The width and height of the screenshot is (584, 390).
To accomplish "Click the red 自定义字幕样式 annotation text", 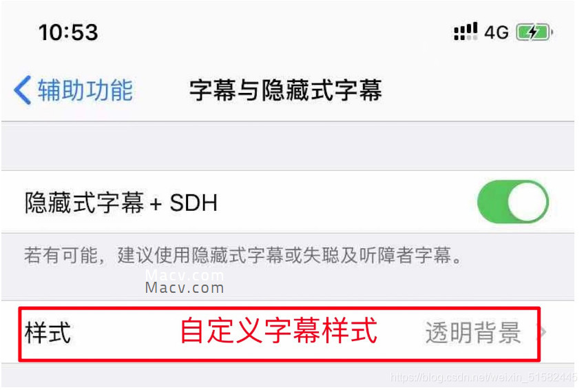I will tap(279, 331).
